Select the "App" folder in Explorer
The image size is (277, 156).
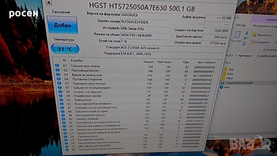point(229,69)
